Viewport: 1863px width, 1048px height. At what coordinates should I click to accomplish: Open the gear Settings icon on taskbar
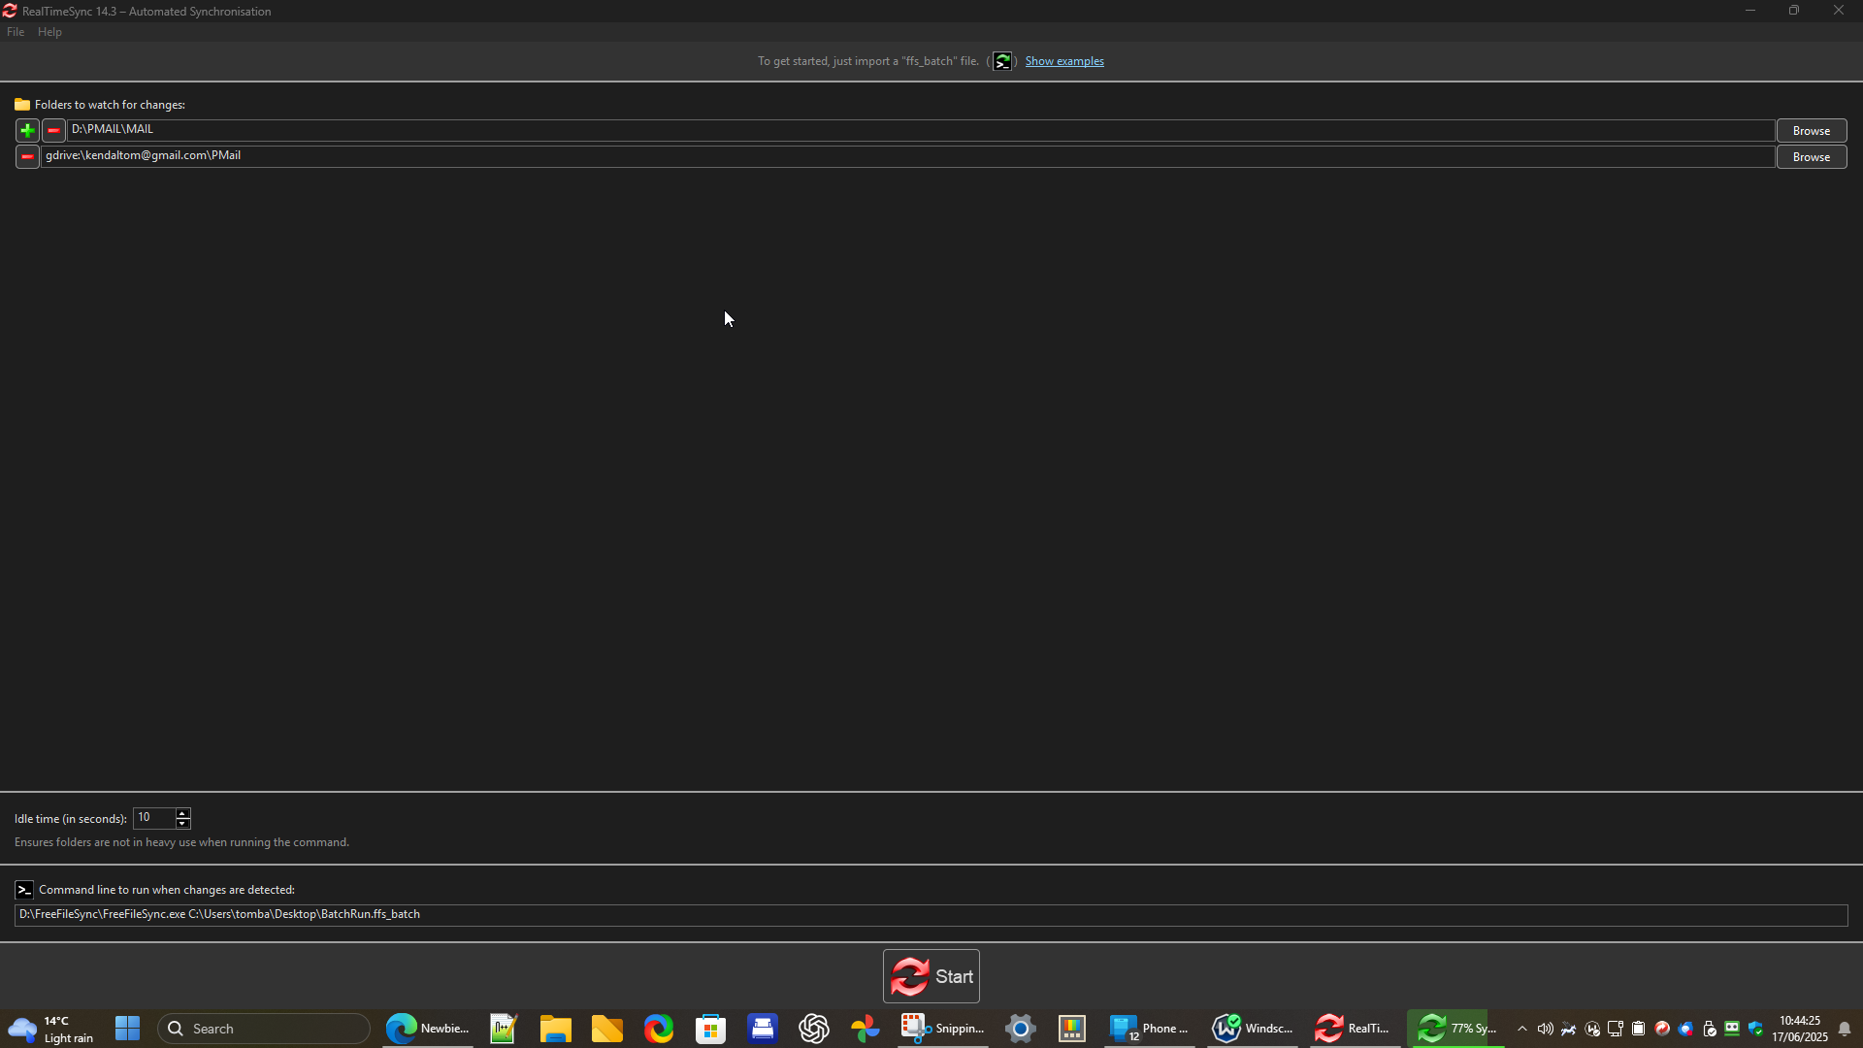click(x=1021, y=1029)
